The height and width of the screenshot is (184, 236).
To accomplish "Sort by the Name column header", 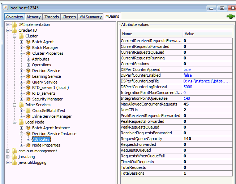I will 152,34.
